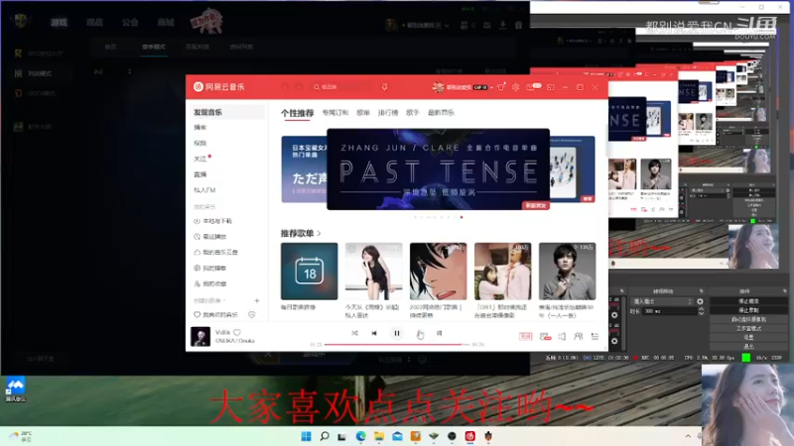Switch to the 排行榜 tab

tap(388, 113)
